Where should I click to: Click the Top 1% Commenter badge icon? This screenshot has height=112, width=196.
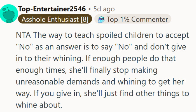102,19
